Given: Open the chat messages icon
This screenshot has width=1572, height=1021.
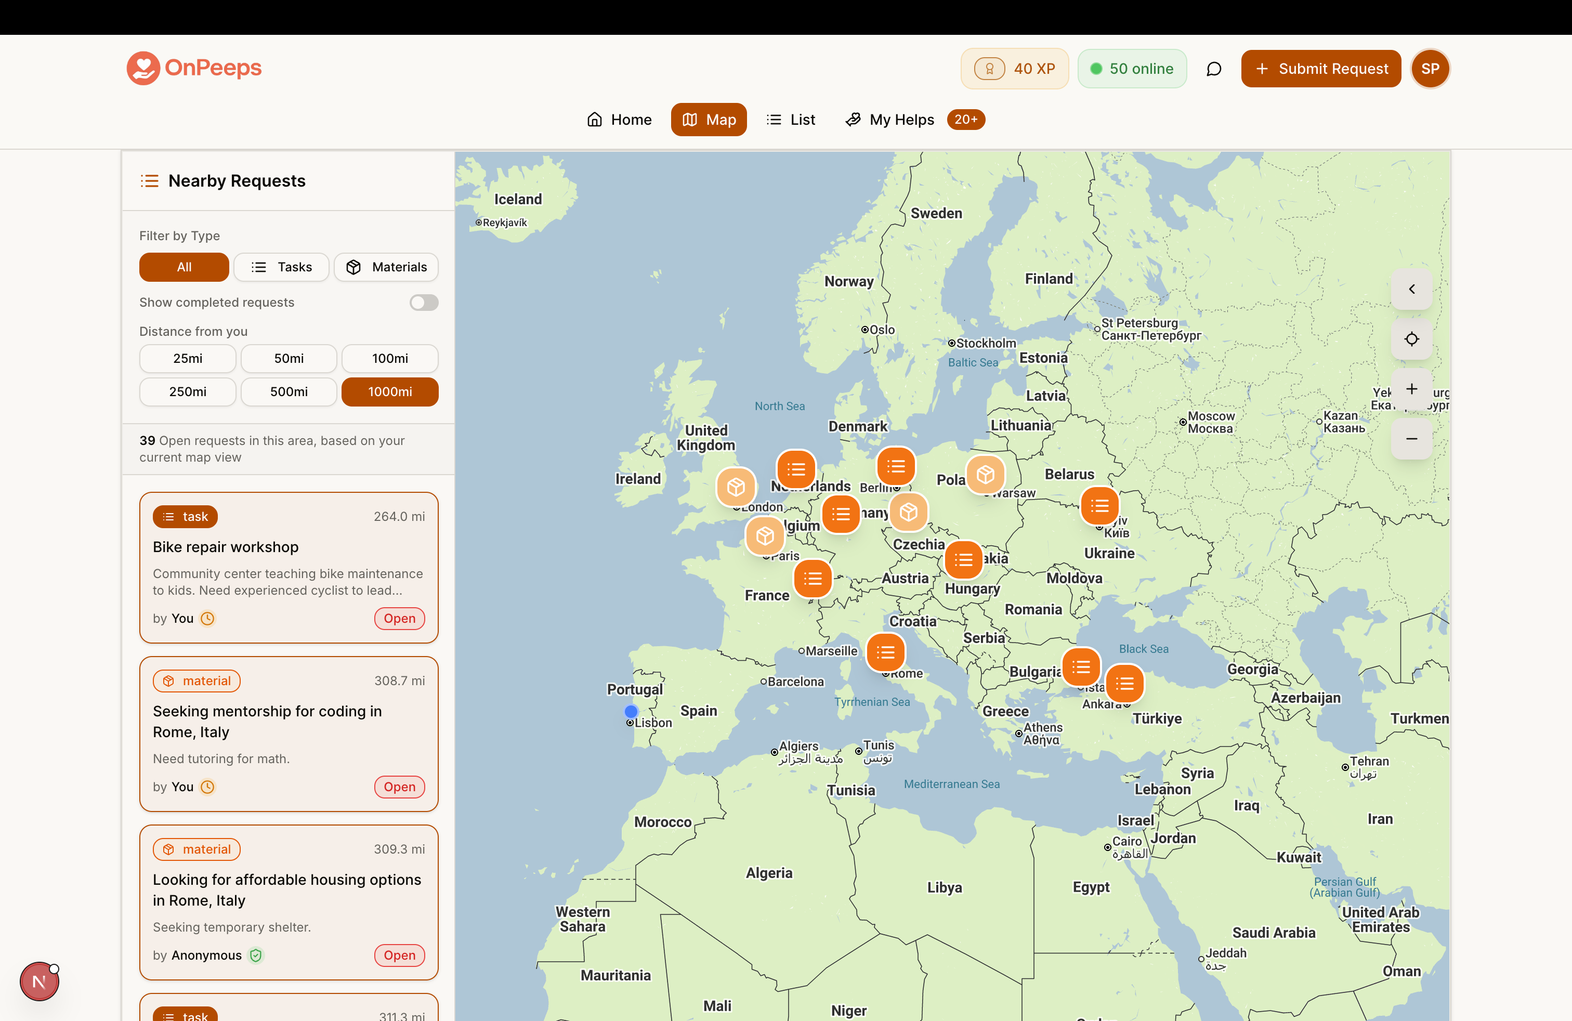Looking at the screenshot, I should point(1213,69).
